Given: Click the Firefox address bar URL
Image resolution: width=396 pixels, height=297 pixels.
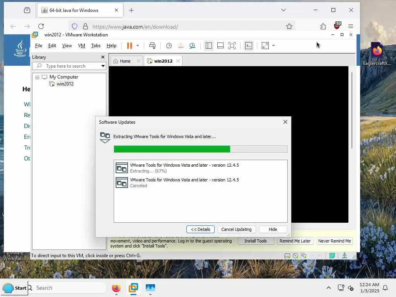Looking at the screenshot, I should 135,27.
